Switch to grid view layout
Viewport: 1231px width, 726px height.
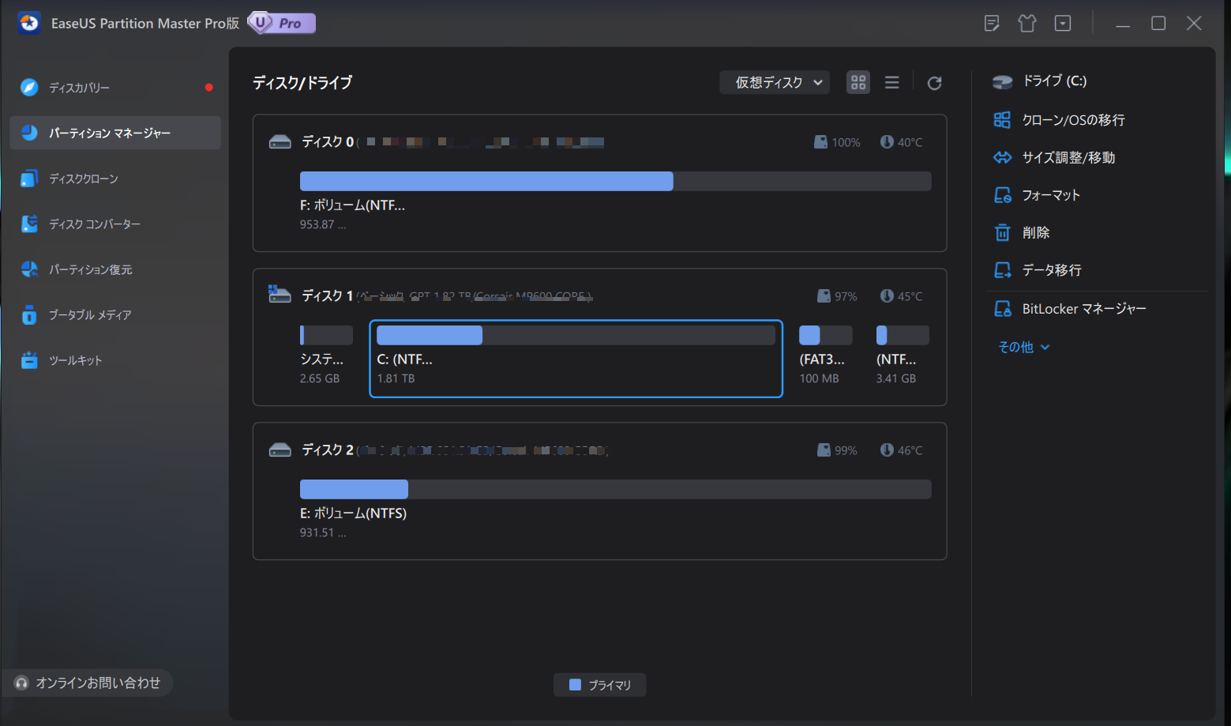coord(858,83)
